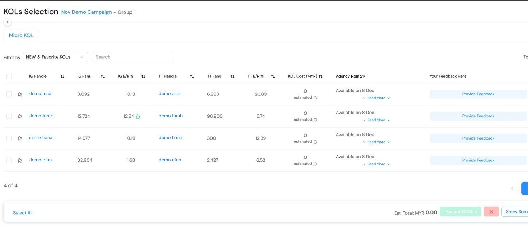Check the demo.irfan row checkbox
Image resolution: width=528 pixels, height=231 pixels.
[x=9, y=160]
